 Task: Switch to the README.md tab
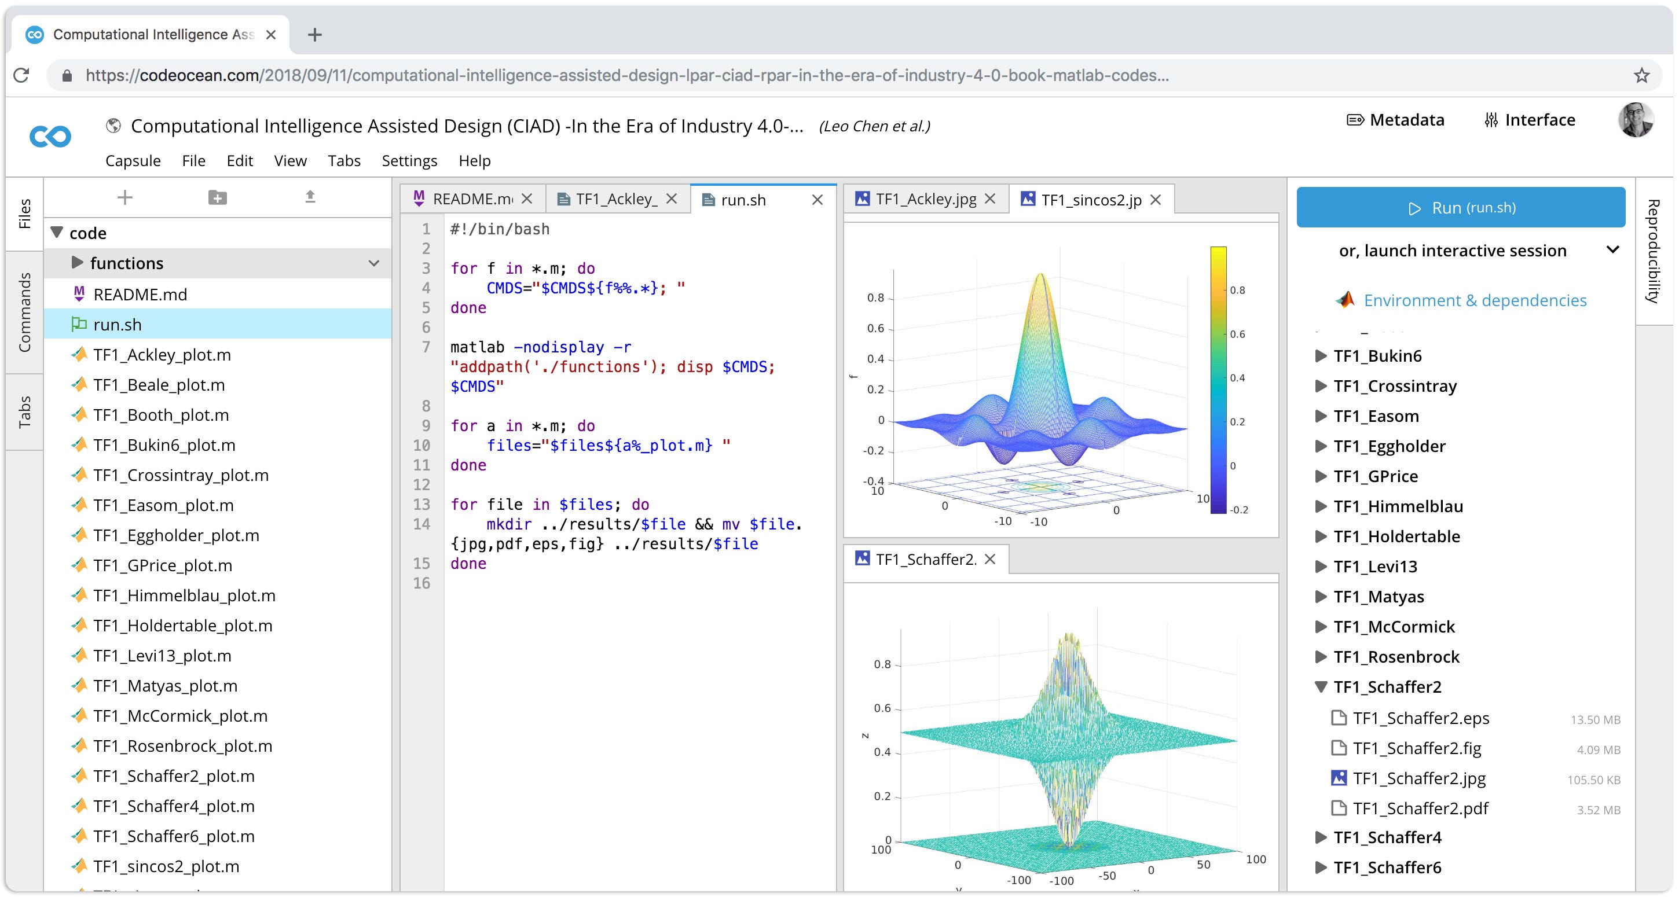coord(471,199)
